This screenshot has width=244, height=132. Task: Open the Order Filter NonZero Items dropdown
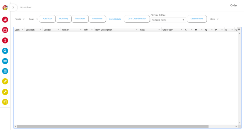[168, 20]
